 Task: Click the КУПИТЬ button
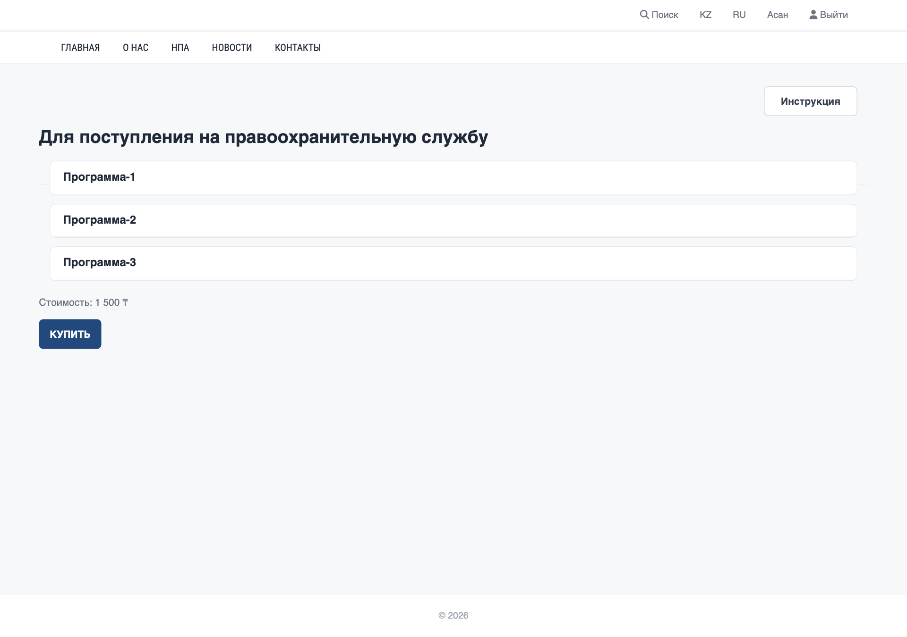point(70,334)
